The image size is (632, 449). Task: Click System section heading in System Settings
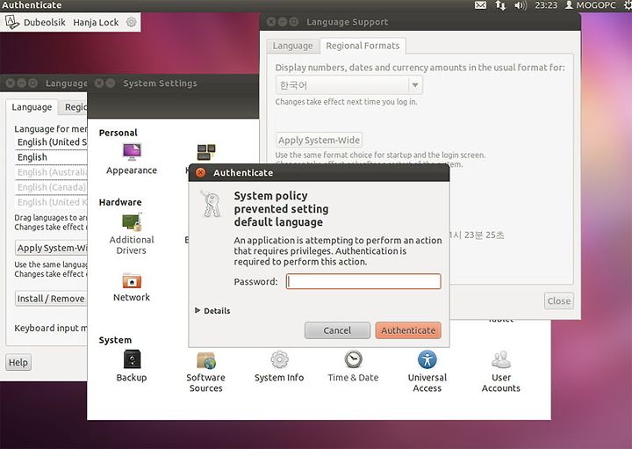coord(115,340)
